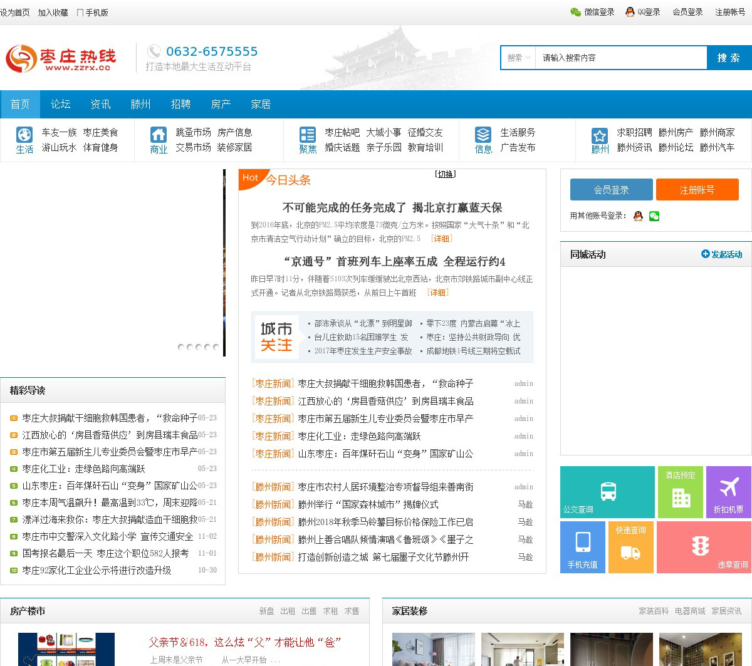Click the search input field
The image size is (752, 666).
tap(620, 58)
